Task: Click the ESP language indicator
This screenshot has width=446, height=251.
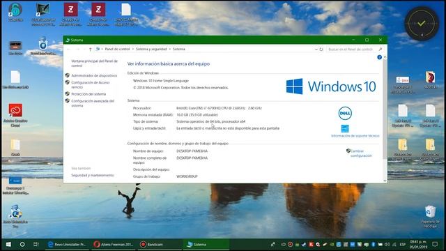Action: tap(403, 244)
